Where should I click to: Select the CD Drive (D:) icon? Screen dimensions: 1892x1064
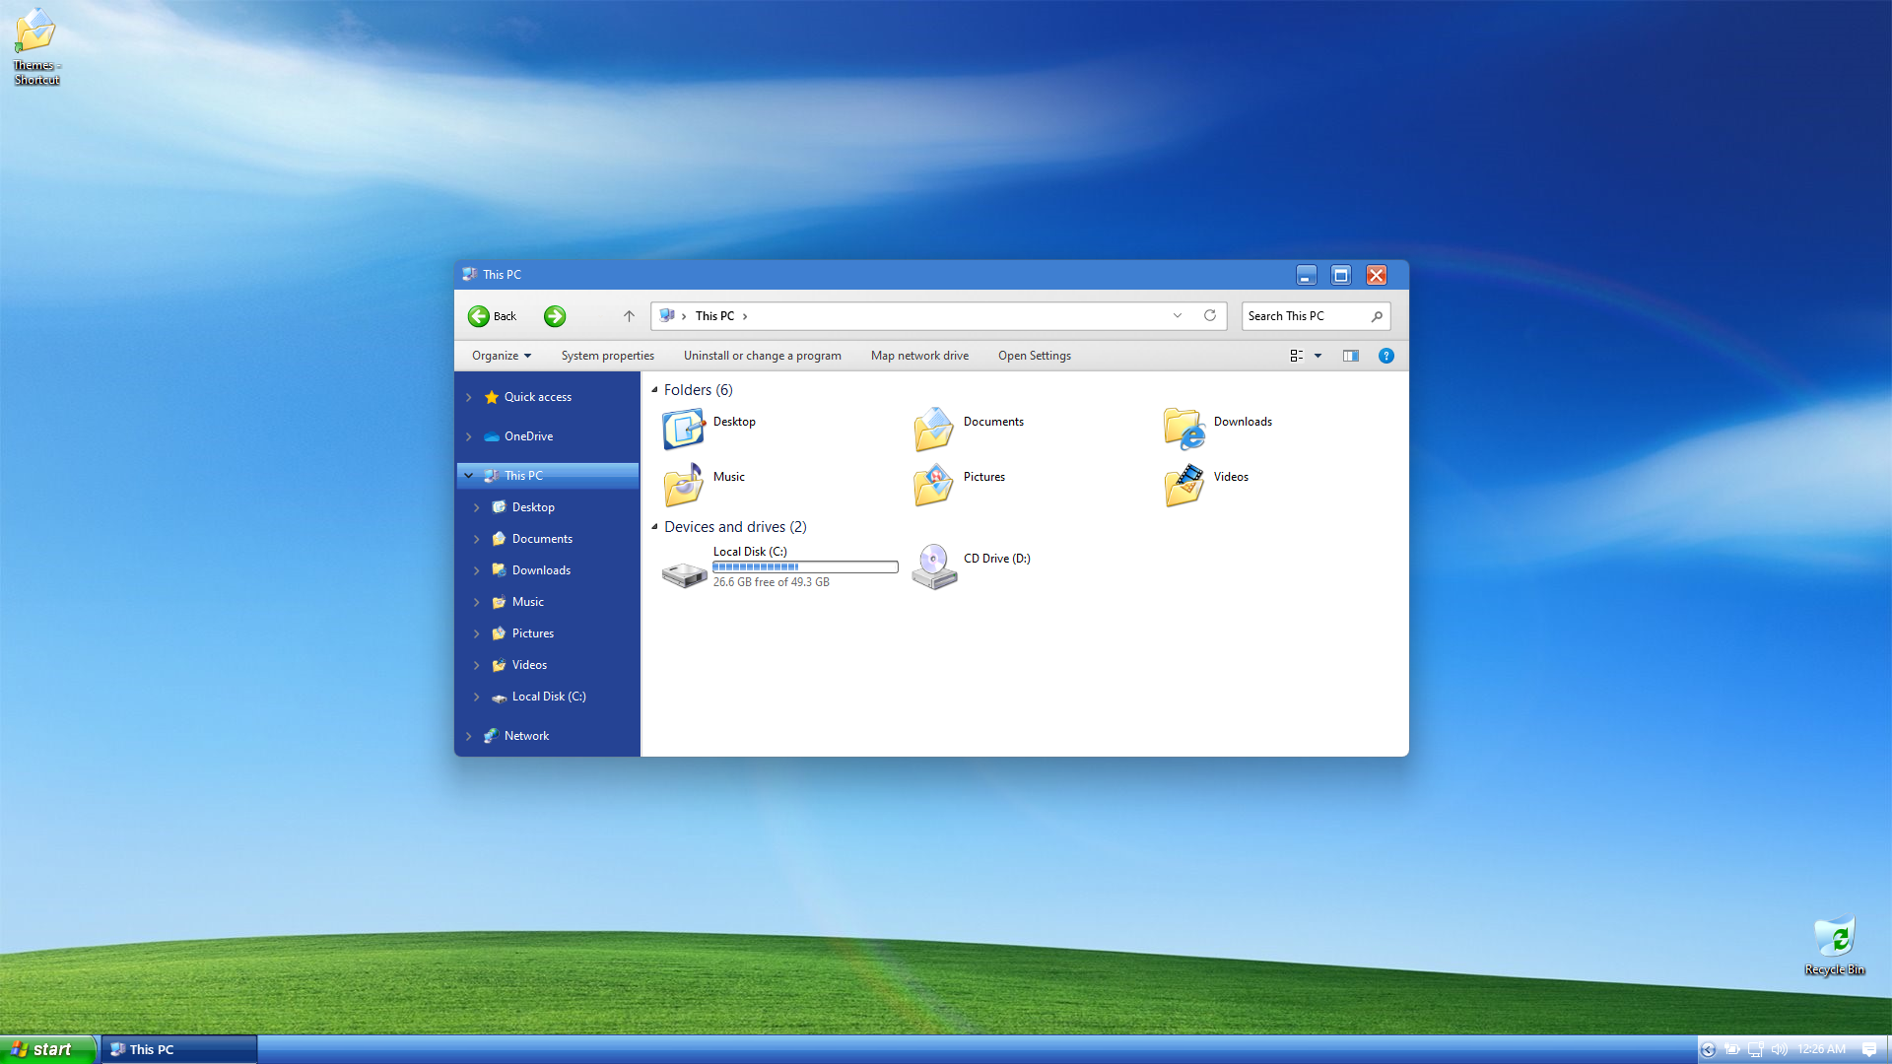(x=933, y=566)
